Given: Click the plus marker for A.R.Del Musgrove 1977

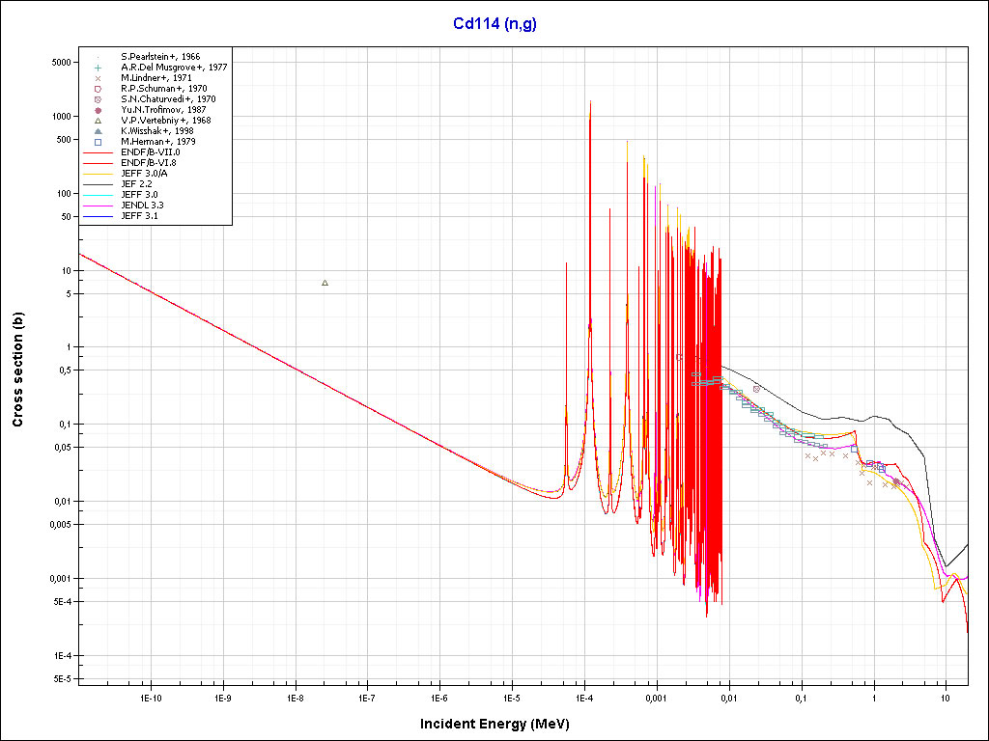Looking at the screenshot, I should point(99,68).
